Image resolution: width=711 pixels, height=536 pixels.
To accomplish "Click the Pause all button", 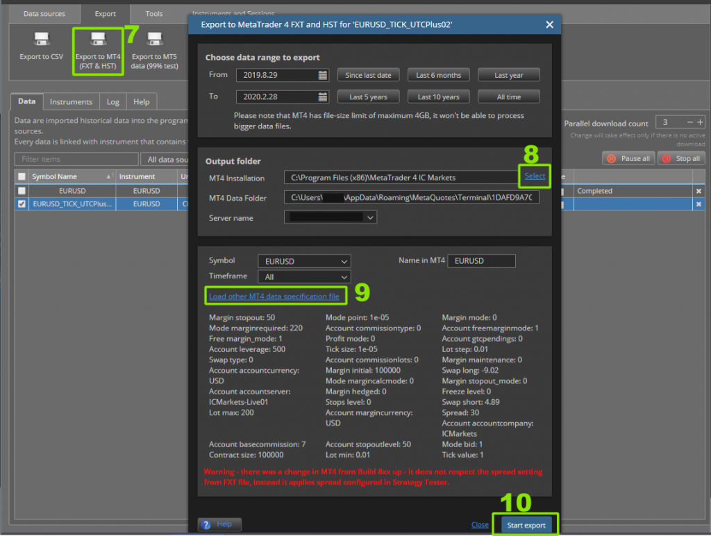I will (x=628, y=159).
